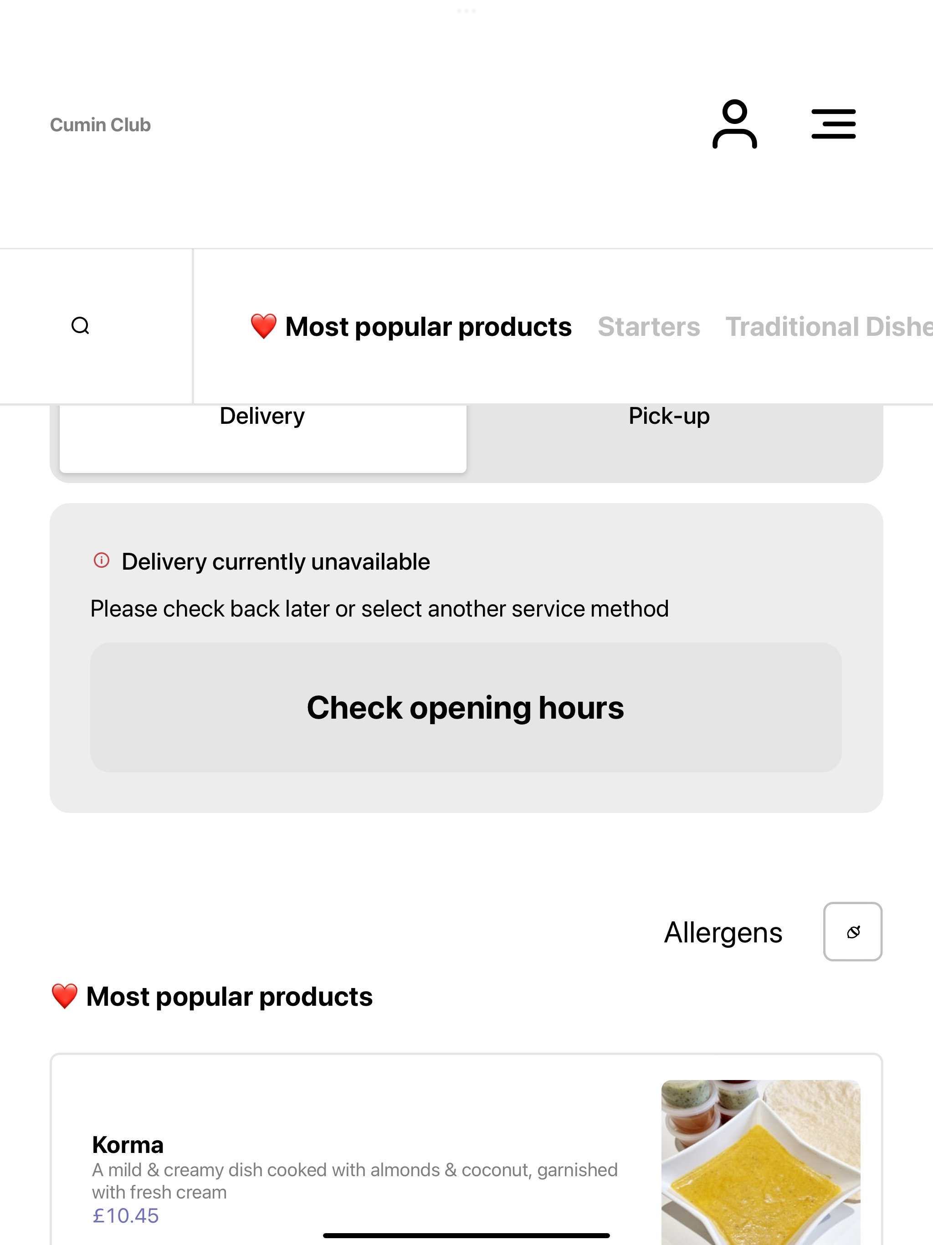Screen dimensions: 933x1245
Task: Open the Starters category tab
Action: click(x=649, y=327)
